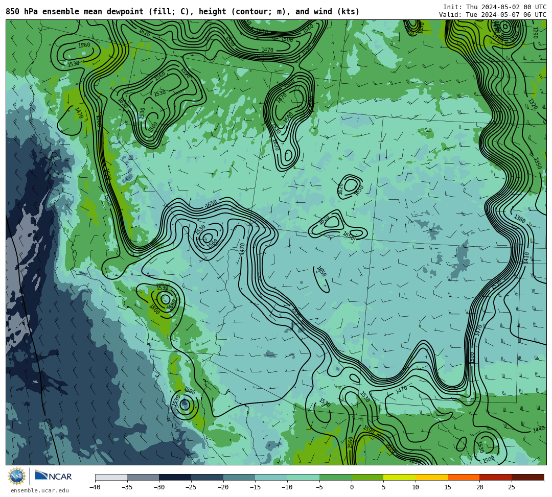This screenshot has height=497, width=552.
Task: Click the 1320 contour label
Action: (533, 104)
